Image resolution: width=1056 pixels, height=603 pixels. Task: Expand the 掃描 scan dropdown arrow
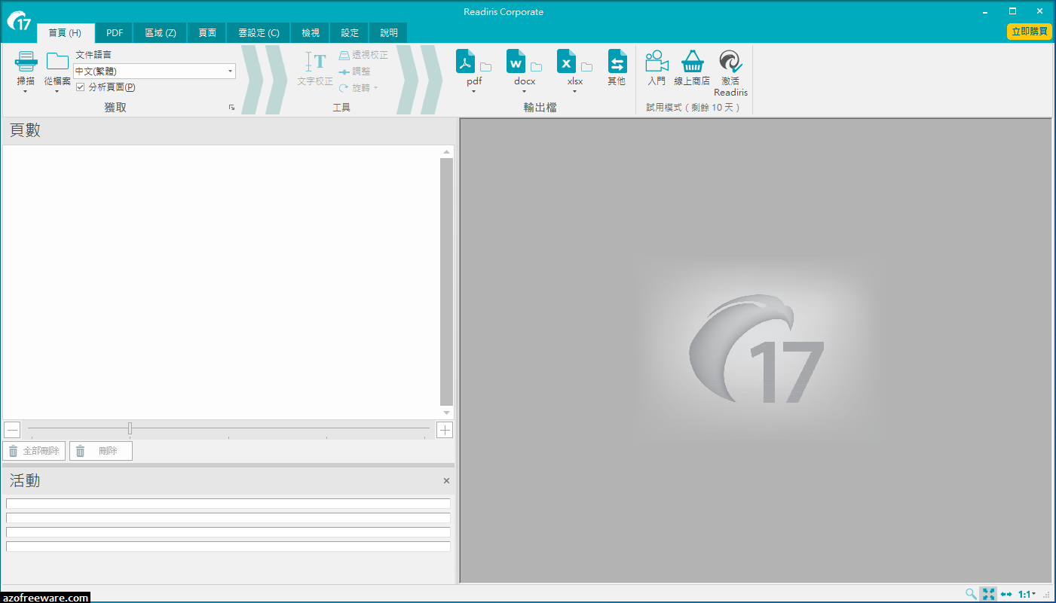tap(26, 92)
